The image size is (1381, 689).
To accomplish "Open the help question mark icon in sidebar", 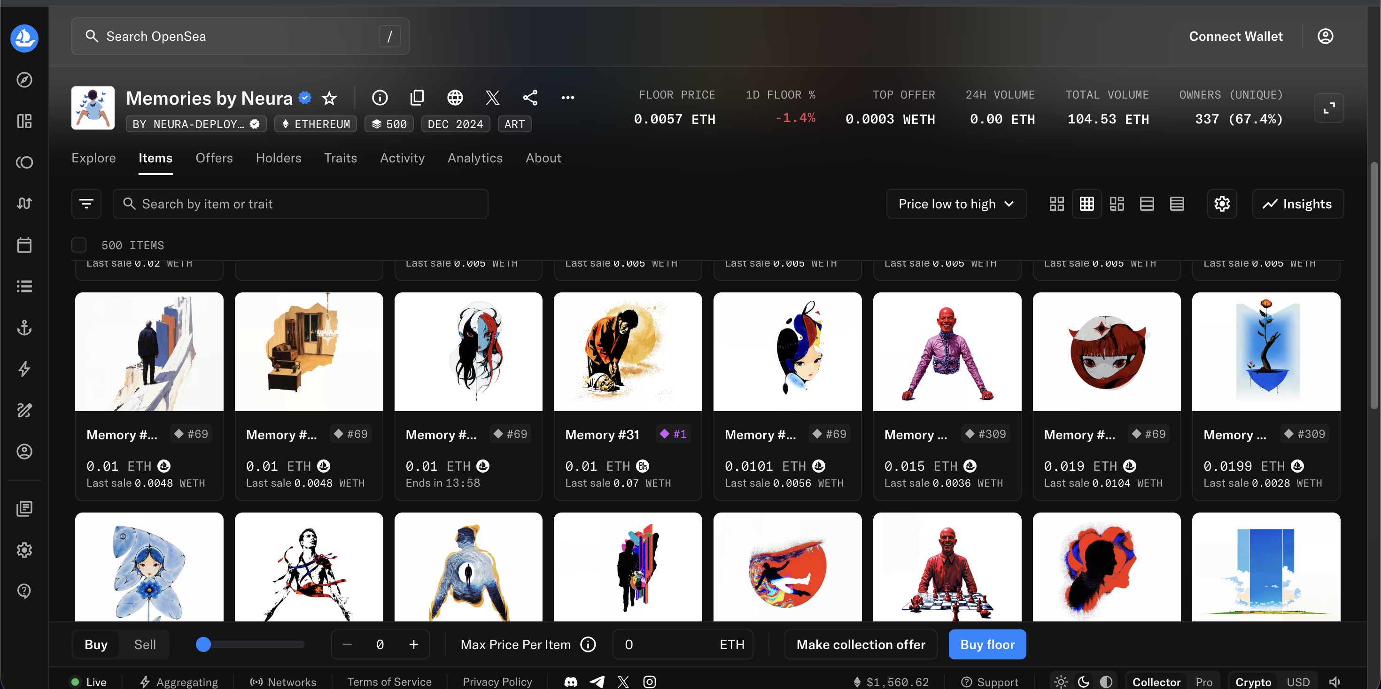I will [24, 591].
